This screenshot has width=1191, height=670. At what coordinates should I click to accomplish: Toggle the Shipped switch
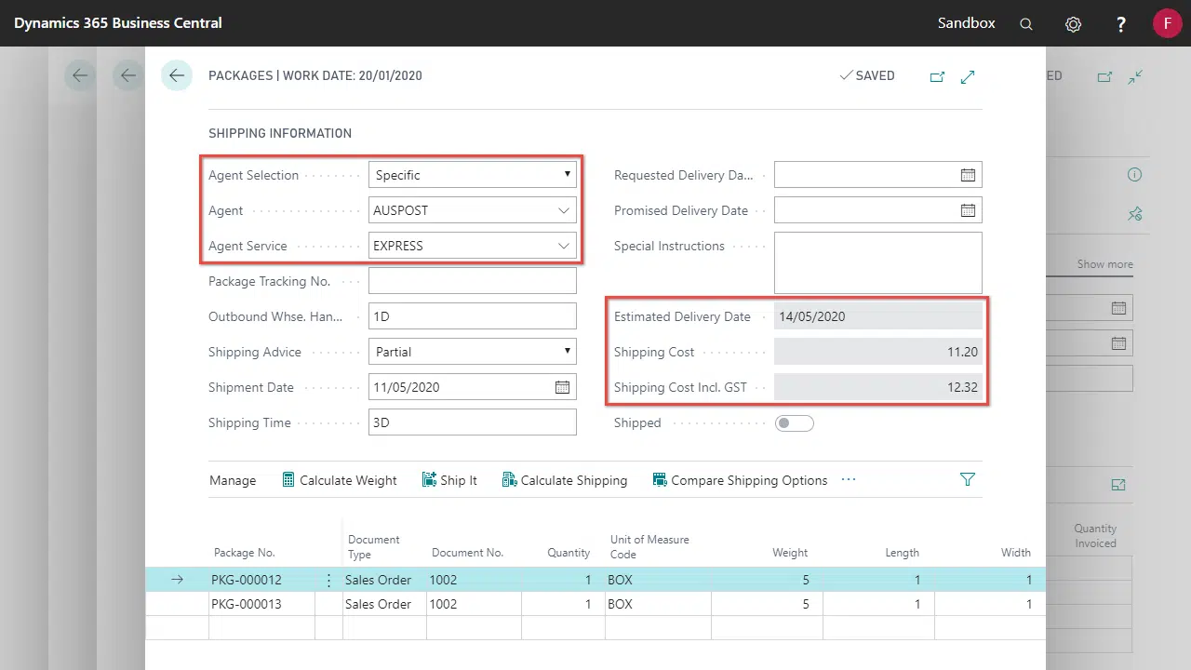[x=795, y=423]
